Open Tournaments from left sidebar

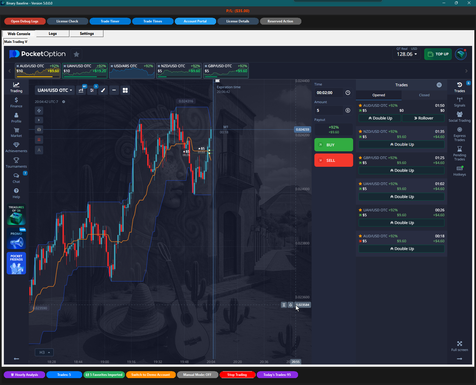[x=16, y=163]
